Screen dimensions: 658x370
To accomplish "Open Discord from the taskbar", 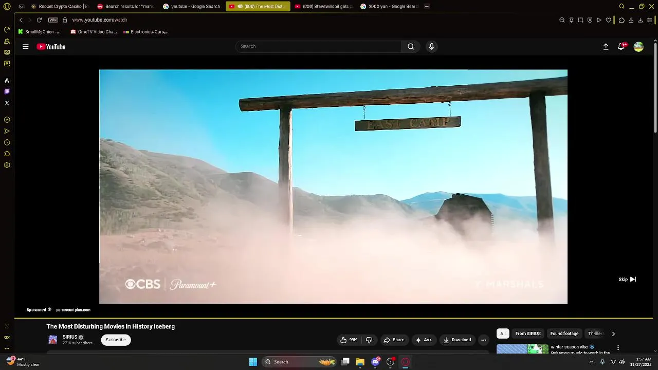I will [375, 362].
